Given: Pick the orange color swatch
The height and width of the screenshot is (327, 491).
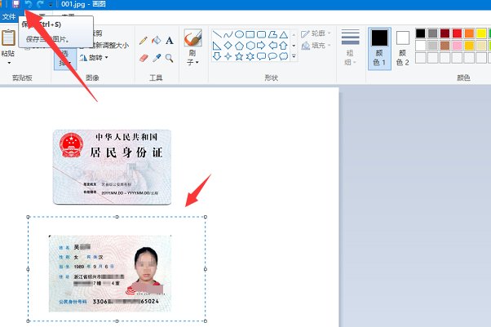Looking at the screenshot, I should [x=470, y=33].
